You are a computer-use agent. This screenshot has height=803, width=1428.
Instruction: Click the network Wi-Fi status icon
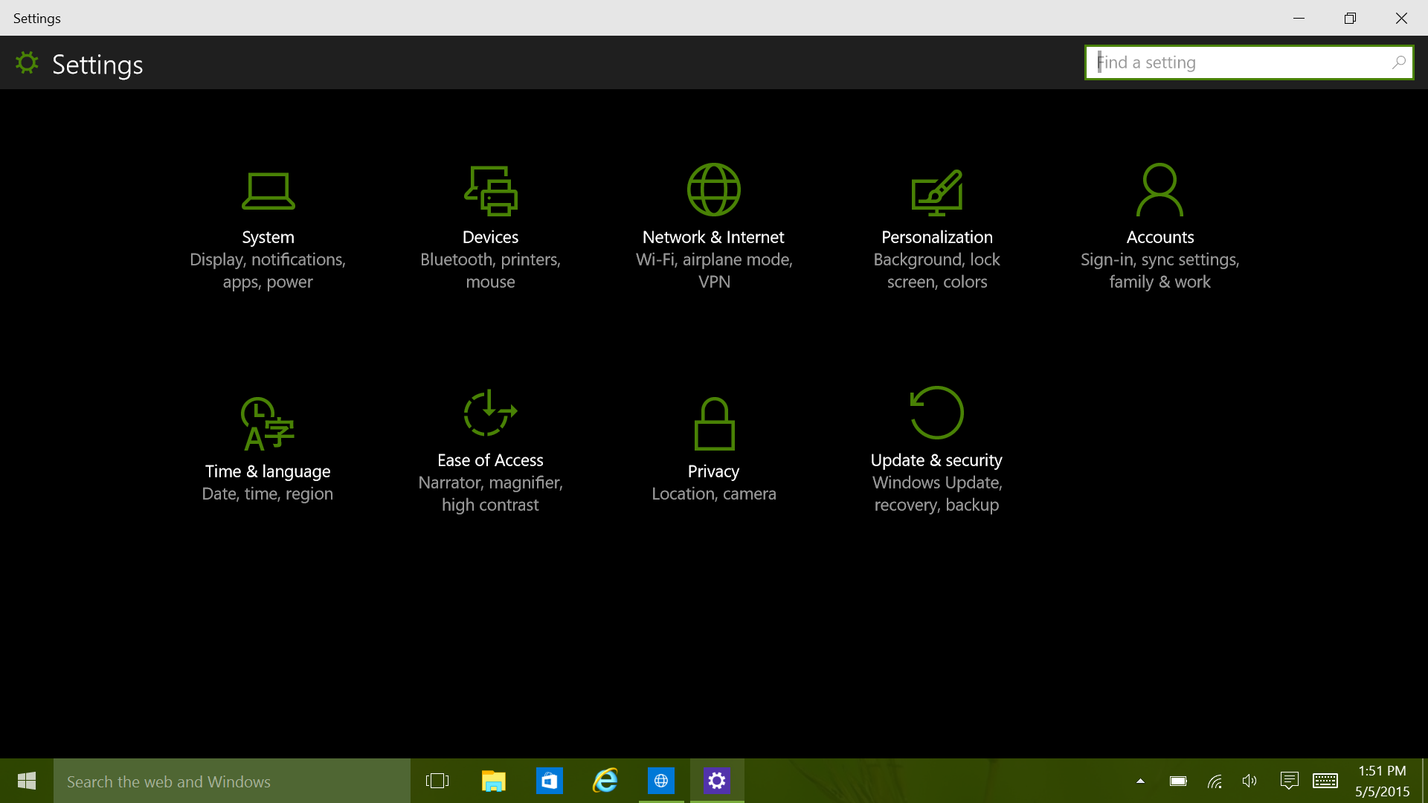point(1215,781)
